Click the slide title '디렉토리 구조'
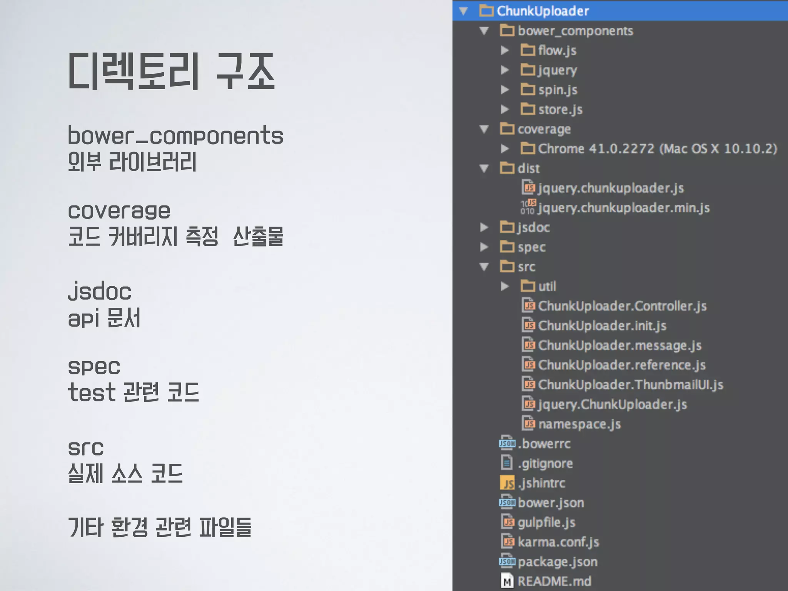 (172, 72)
